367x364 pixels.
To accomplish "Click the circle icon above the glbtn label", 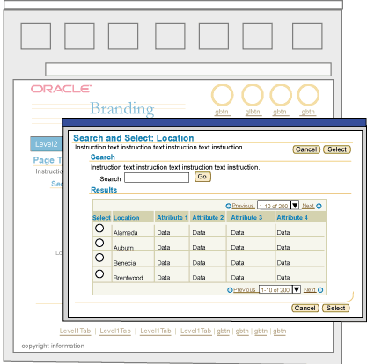I will pyautogui.click(x=253, y=95).
